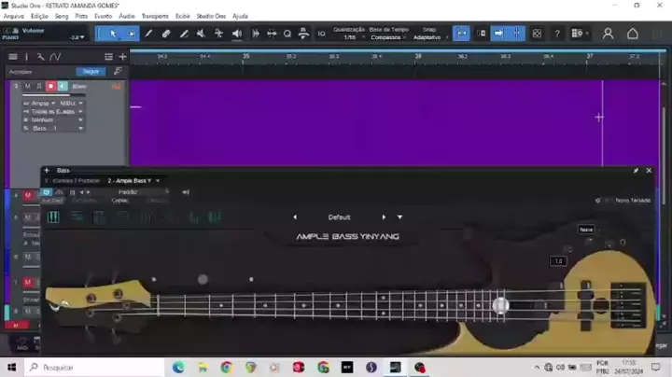Add a new track with plus icon
Image resolution: width=672 pixels, height=377 pixels.
pos(122,57)
